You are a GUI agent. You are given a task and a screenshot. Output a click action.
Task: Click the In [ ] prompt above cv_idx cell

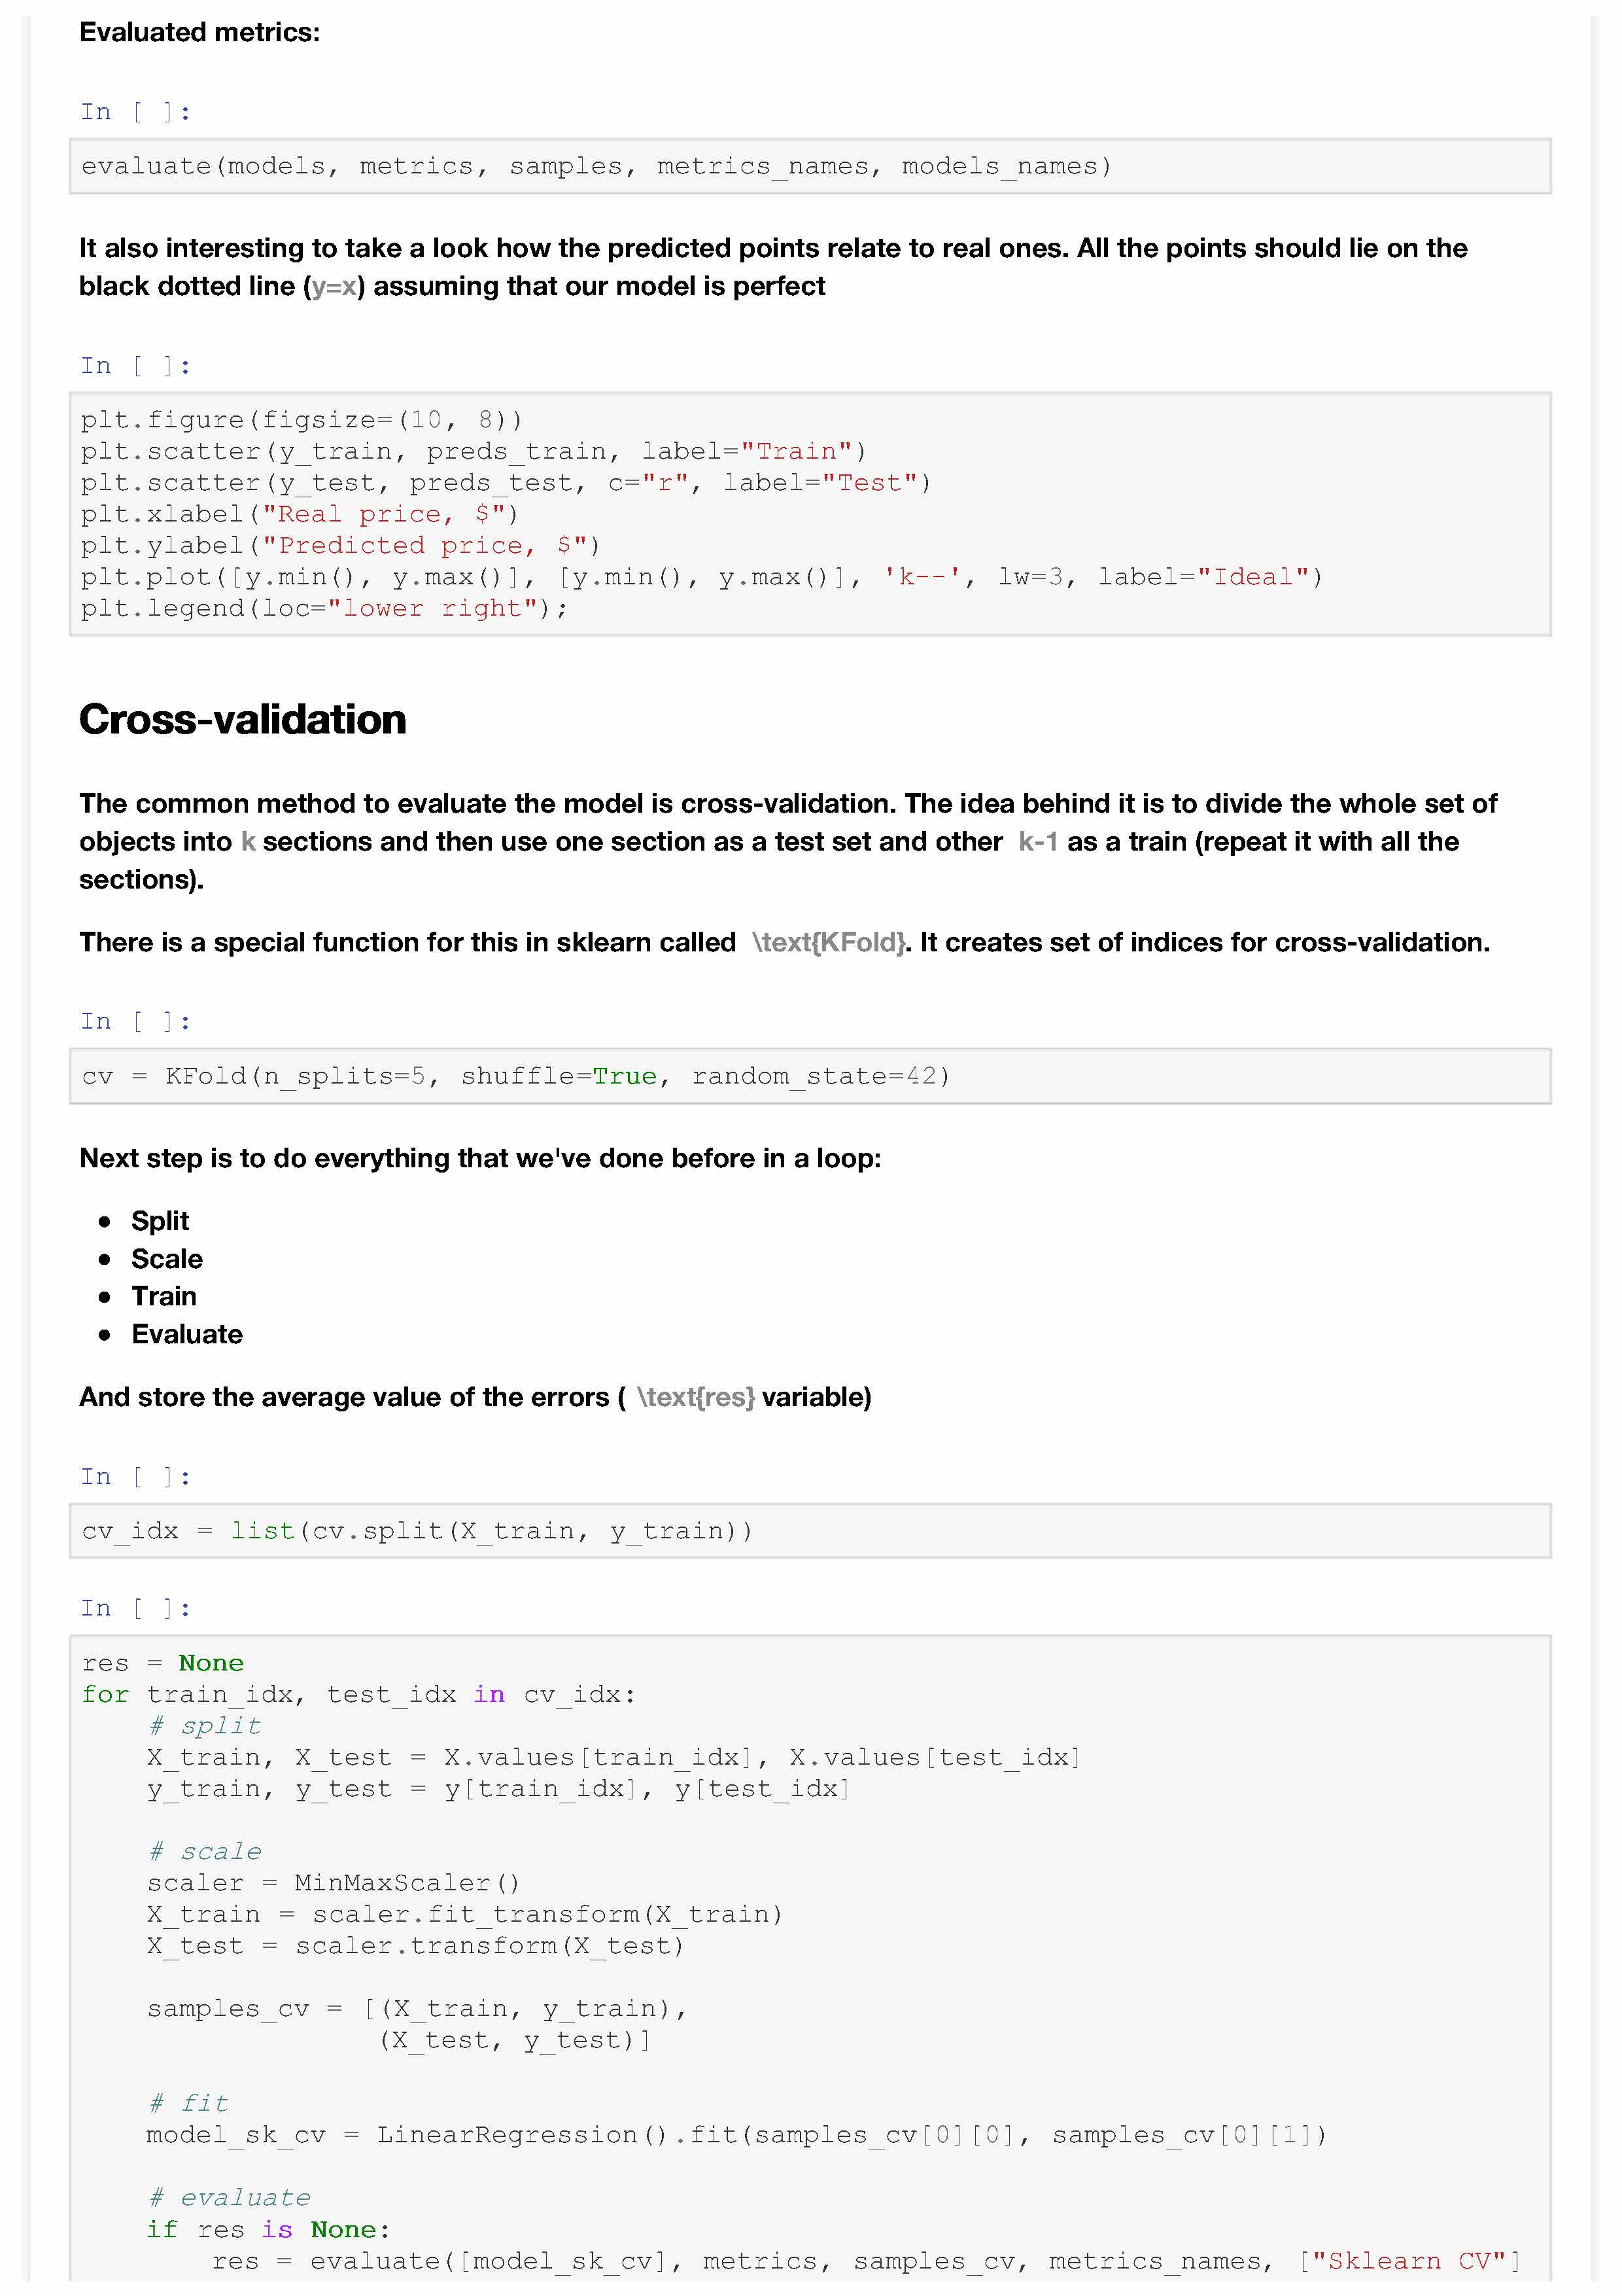[135, 1476]
